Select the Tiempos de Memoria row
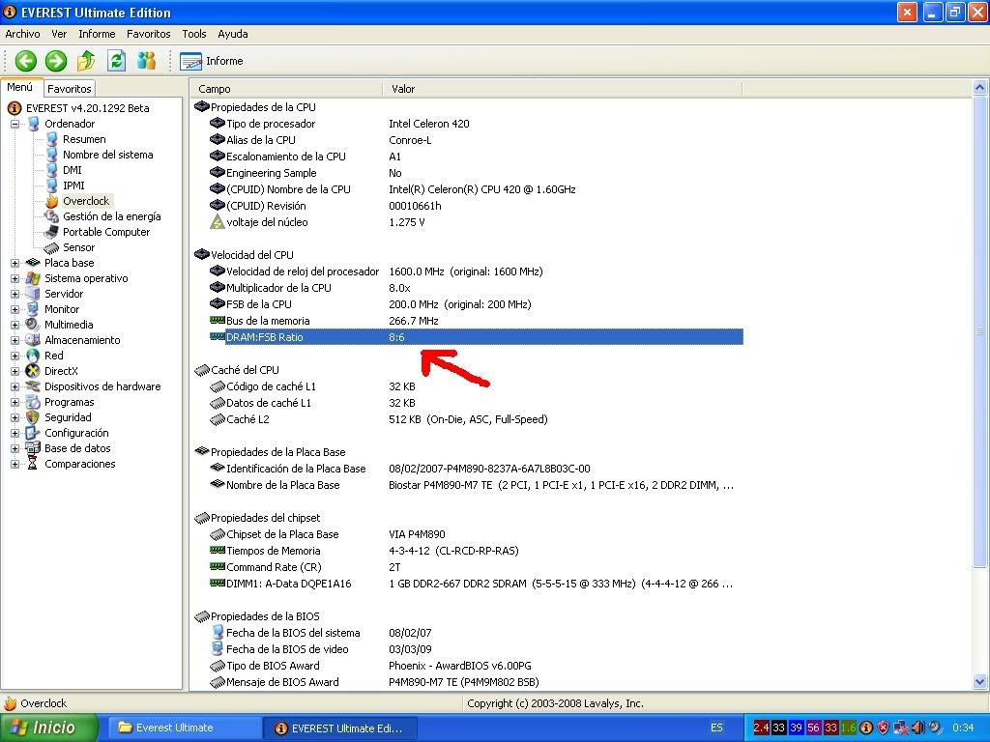Image resolution: width=990 pixels, height=742 pixels. [x=468, y=551]
